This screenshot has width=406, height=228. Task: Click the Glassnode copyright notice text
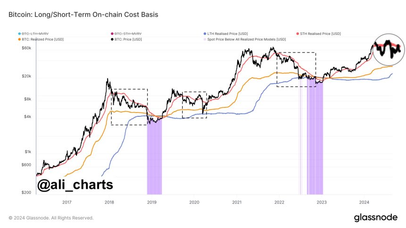pos(51,218)
